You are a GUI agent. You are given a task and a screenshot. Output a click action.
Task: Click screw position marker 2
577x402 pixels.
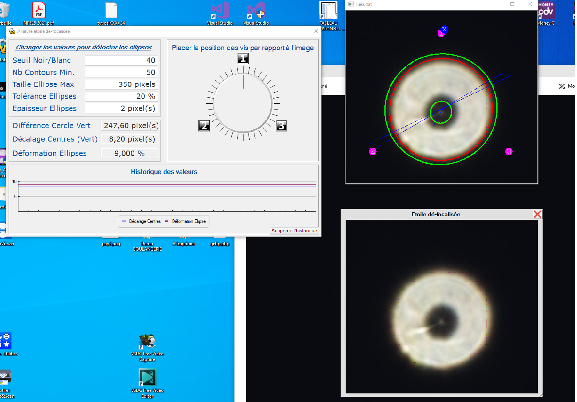point(204,126)
